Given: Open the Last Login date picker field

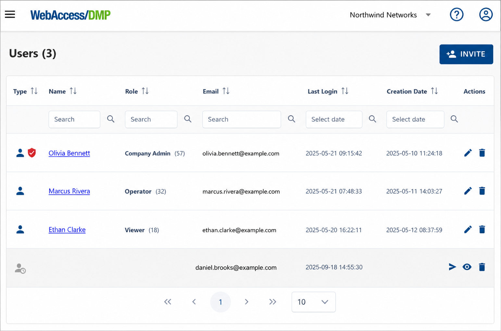Looking at the screenshot, I should pos(334,119).
